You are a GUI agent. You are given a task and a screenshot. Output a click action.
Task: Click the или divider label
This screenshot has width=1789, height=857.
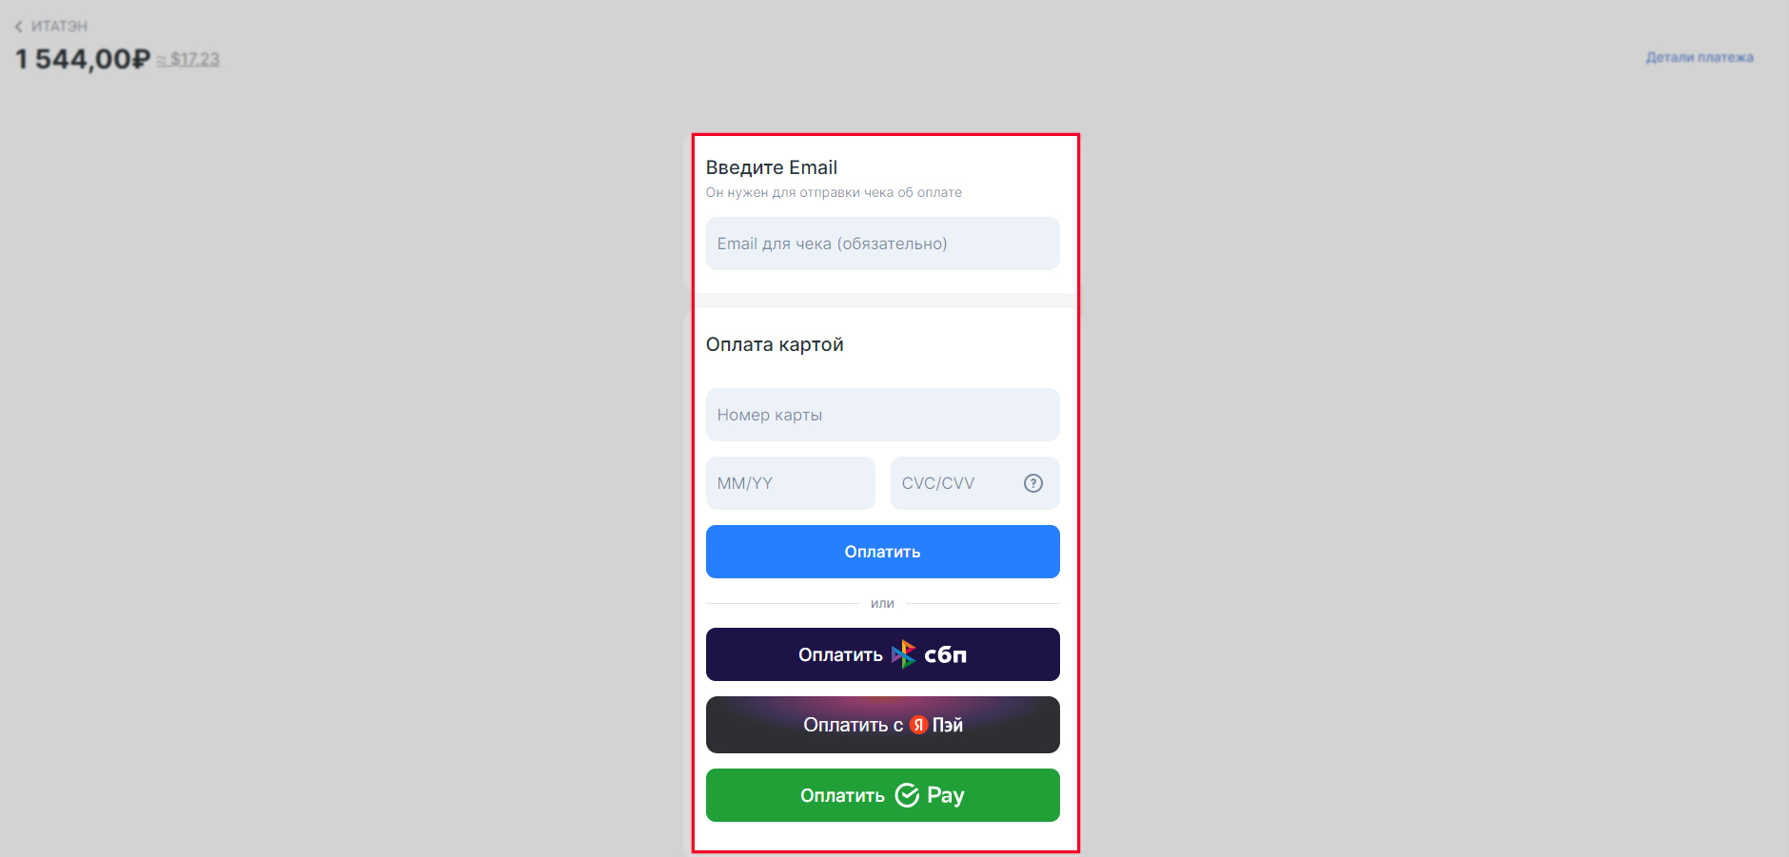pyautogui.click(x=882, y=603)
